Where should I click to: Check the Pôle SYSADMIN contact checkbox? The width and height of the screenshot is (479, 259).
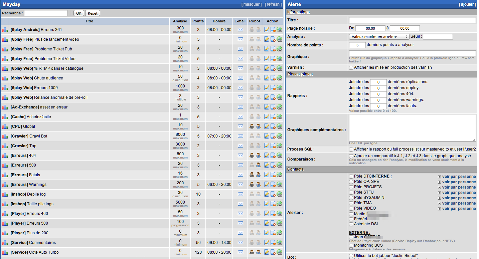coord(351,198)
